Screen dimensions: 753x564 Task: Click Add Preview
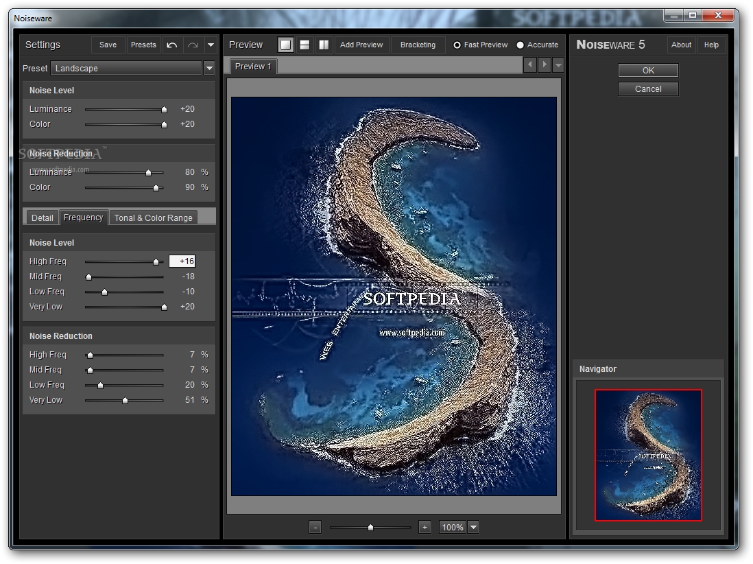tap(361, 45)
